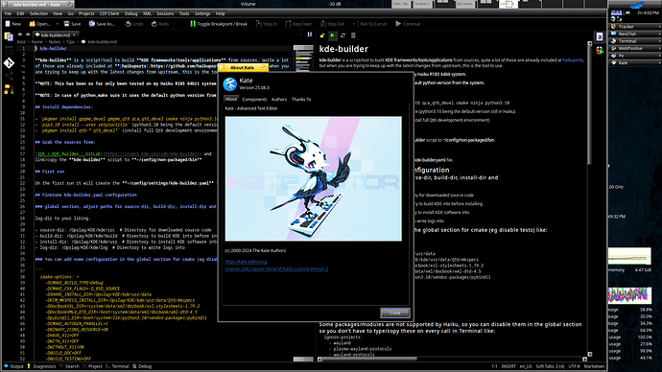
Task: Open the Selection menu
Action: click(x=38, y=13)
